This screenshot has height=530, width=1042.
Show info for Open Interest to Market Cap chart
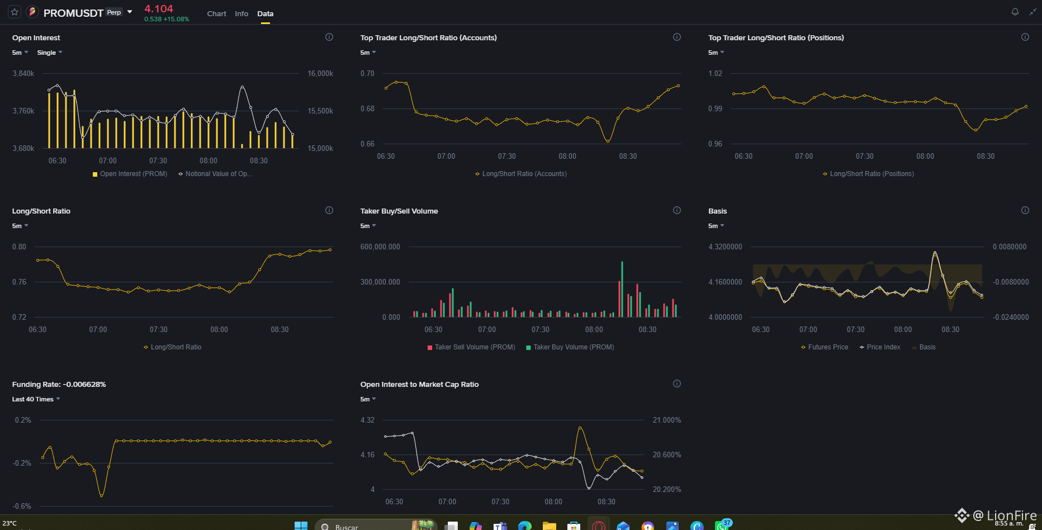click(677, 384)
